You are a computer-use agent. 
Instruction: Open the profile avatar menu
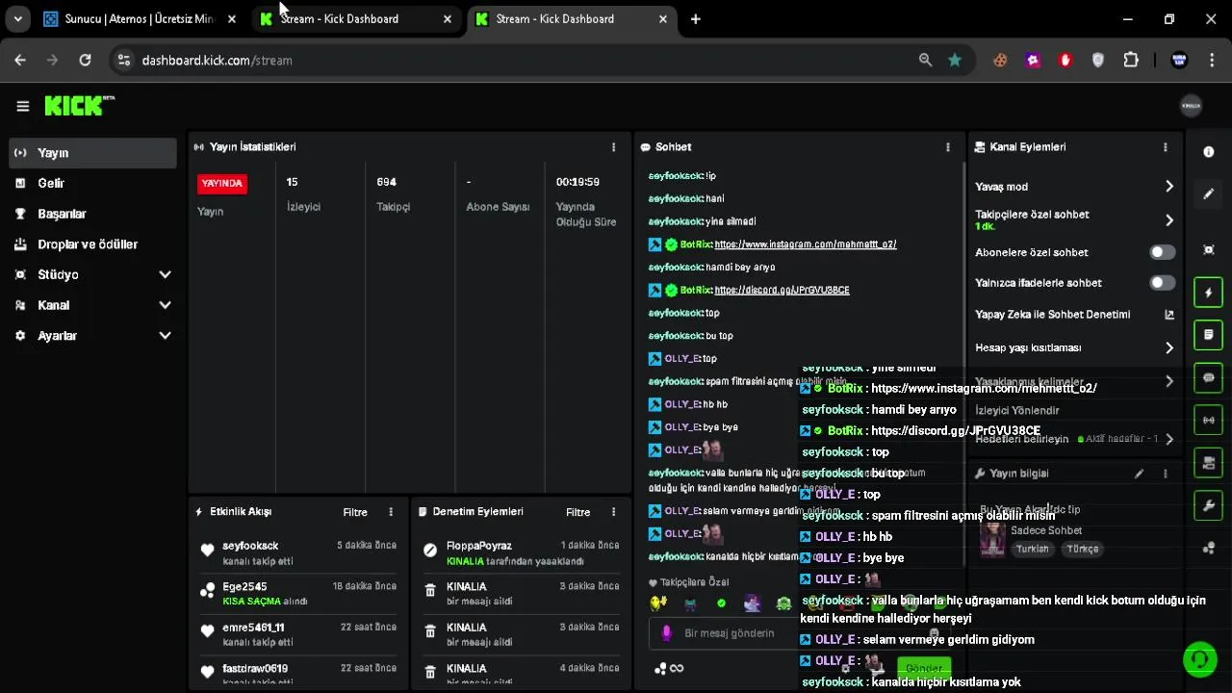pos(1191,106)
